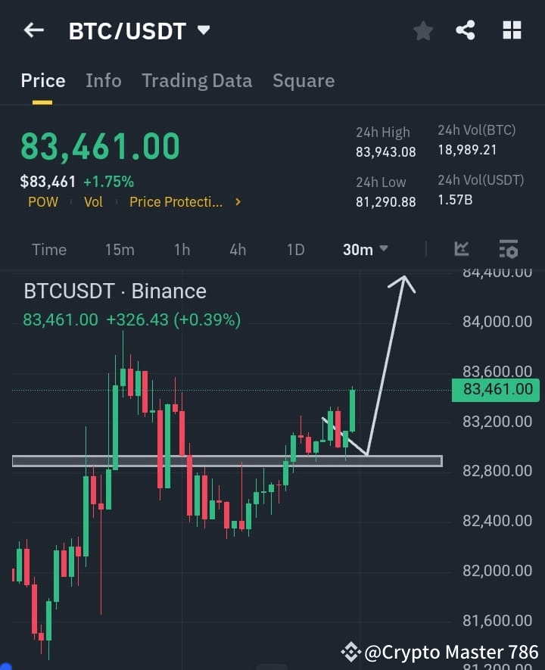
Task: Click the Time chart view option
Action: click(48, 249)
